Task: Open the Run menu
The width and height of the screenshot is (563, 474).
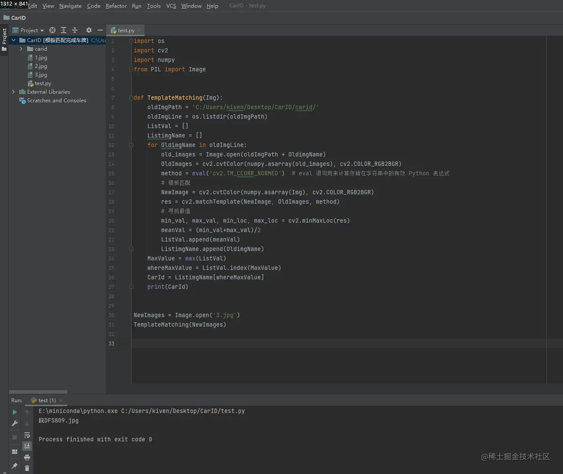Action: (137, 6)
